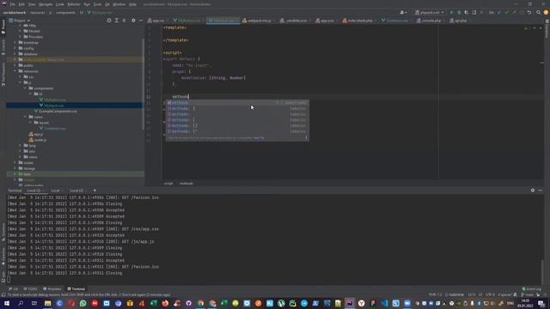
Task: Switch to the console.php editor tab
Action: pos(429,21)
